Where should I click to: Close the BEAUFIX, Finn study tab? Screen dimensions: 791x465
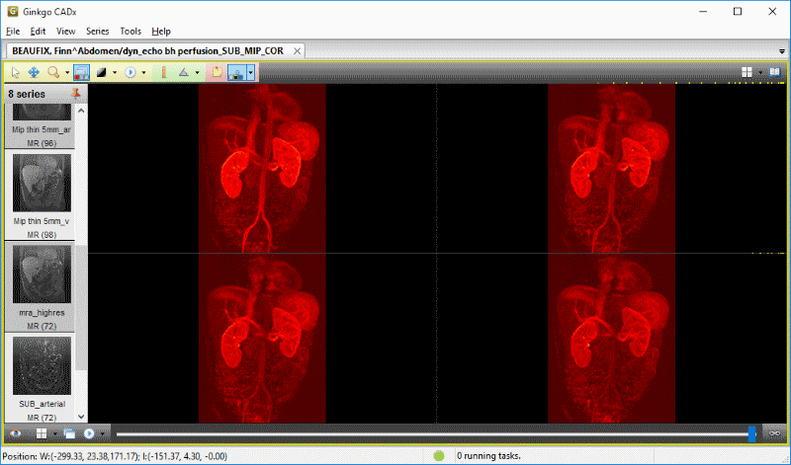(x=298, y=51)
